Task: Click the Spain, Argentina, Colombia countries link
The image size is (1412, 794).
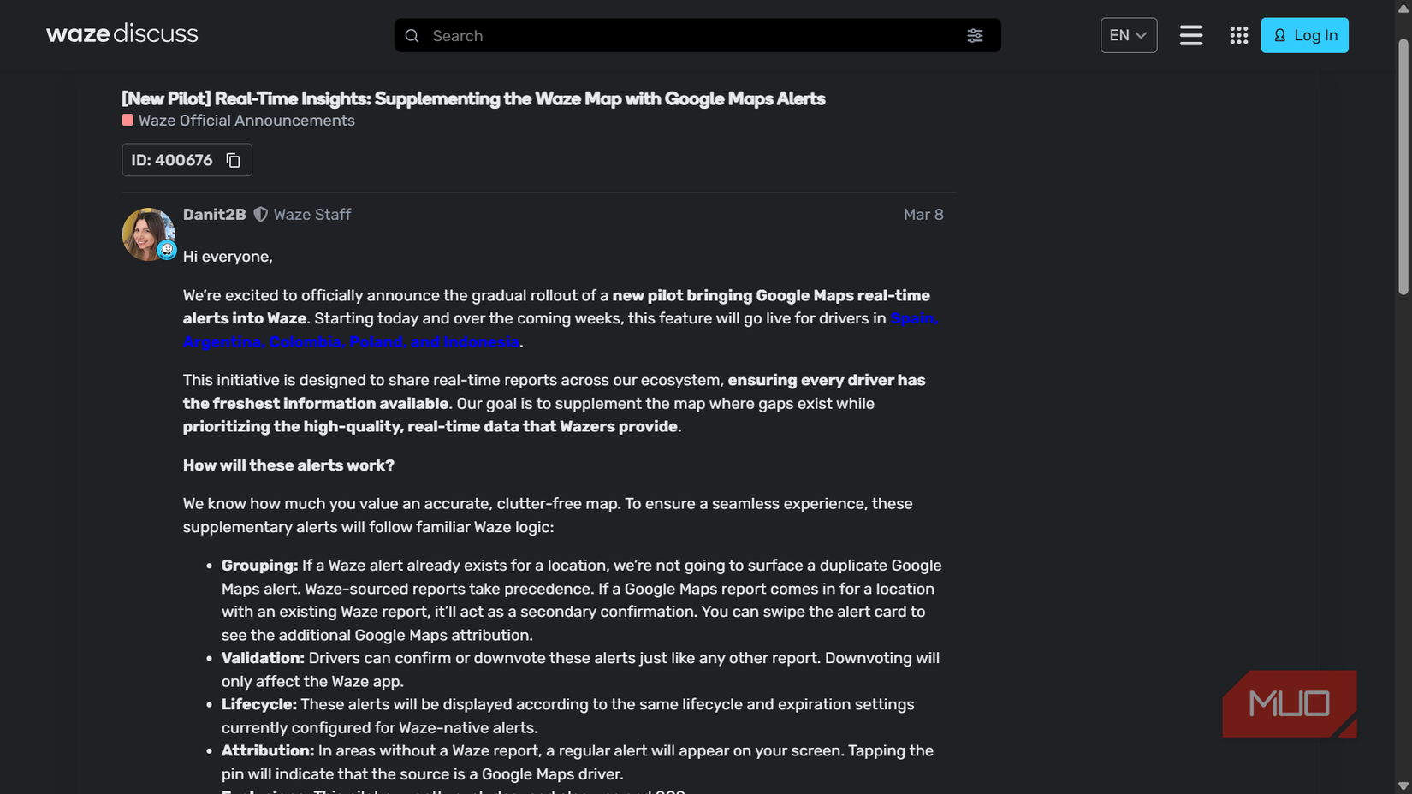Action: [561, 330]
